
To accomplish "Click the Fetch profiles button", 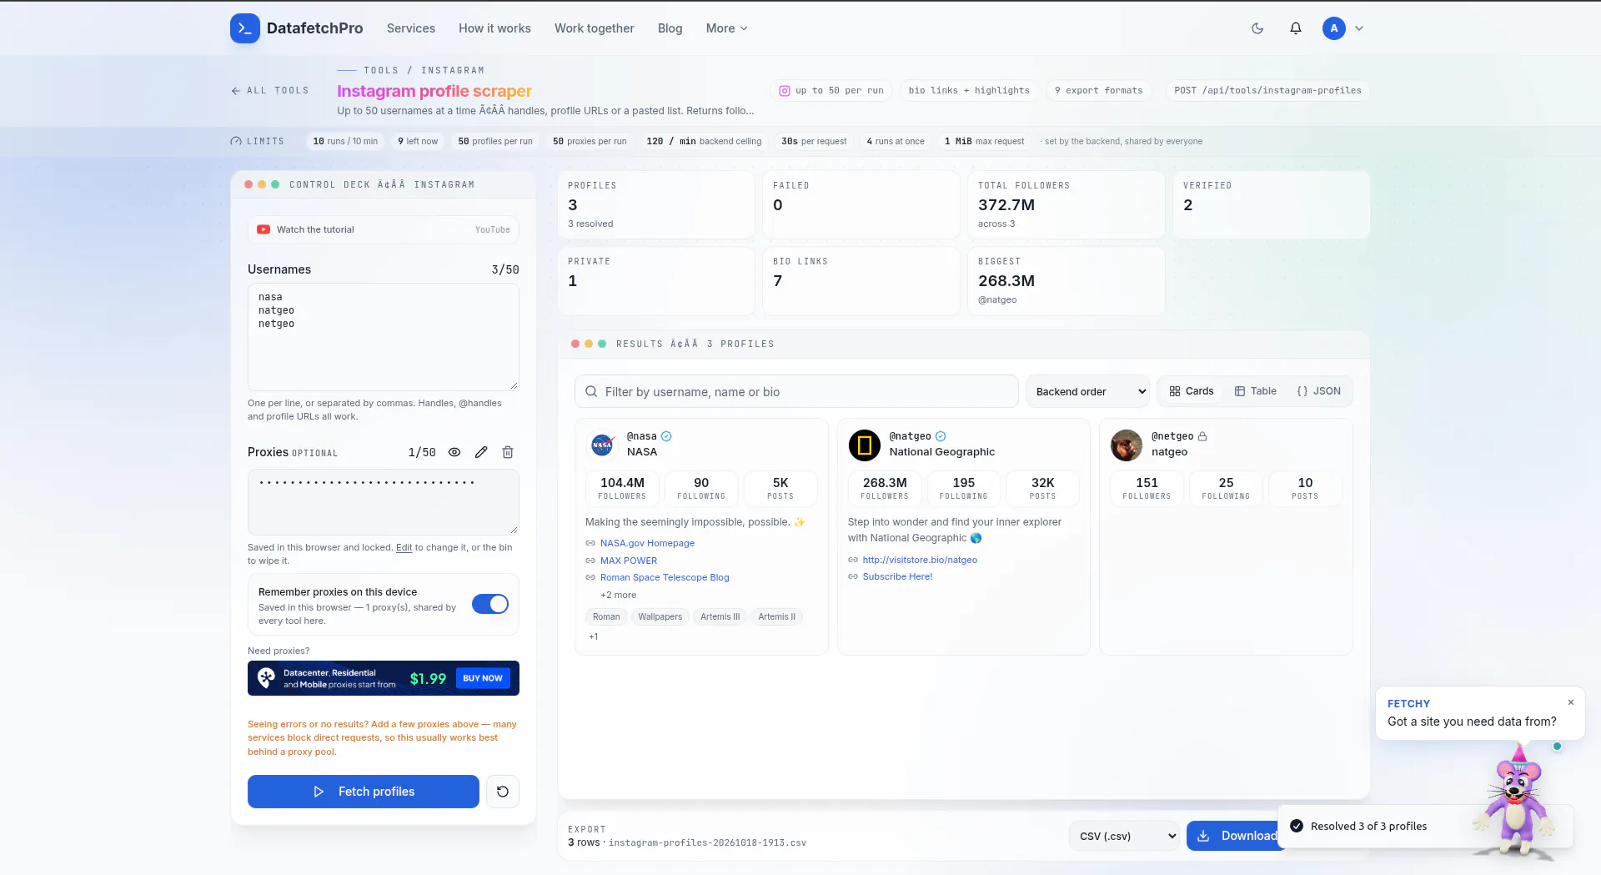I will [364, 792].
